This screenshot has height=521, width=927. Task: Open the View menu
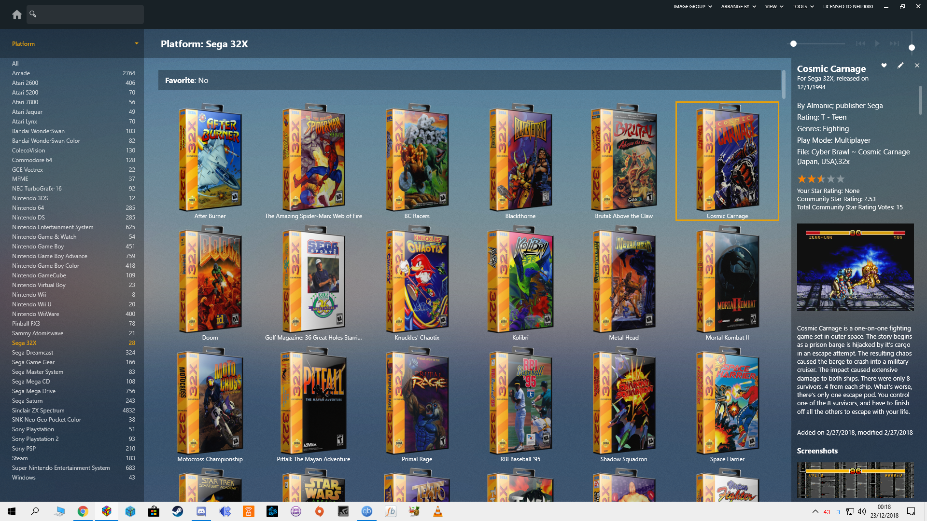tap(774, 7)
